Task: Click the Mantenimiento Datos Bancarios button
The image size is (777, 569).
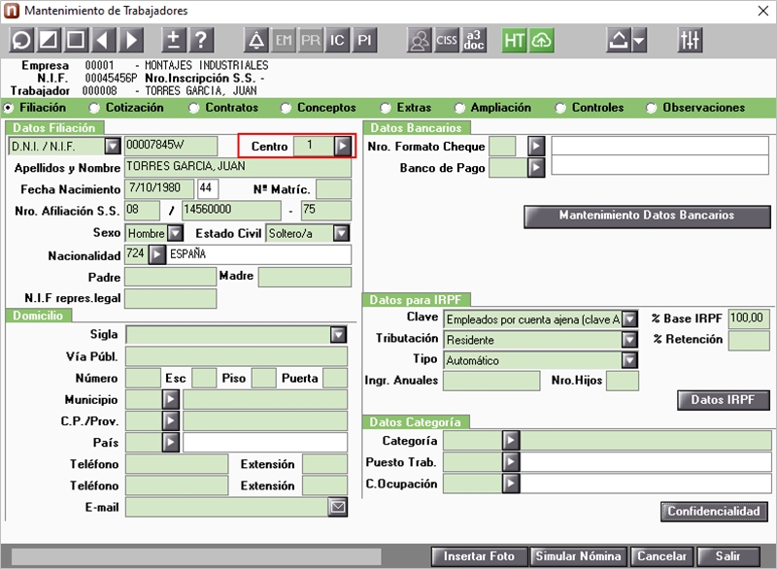Action: 647,217
